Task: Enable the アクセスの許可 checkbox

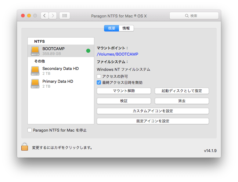Action: click(99, 76)
